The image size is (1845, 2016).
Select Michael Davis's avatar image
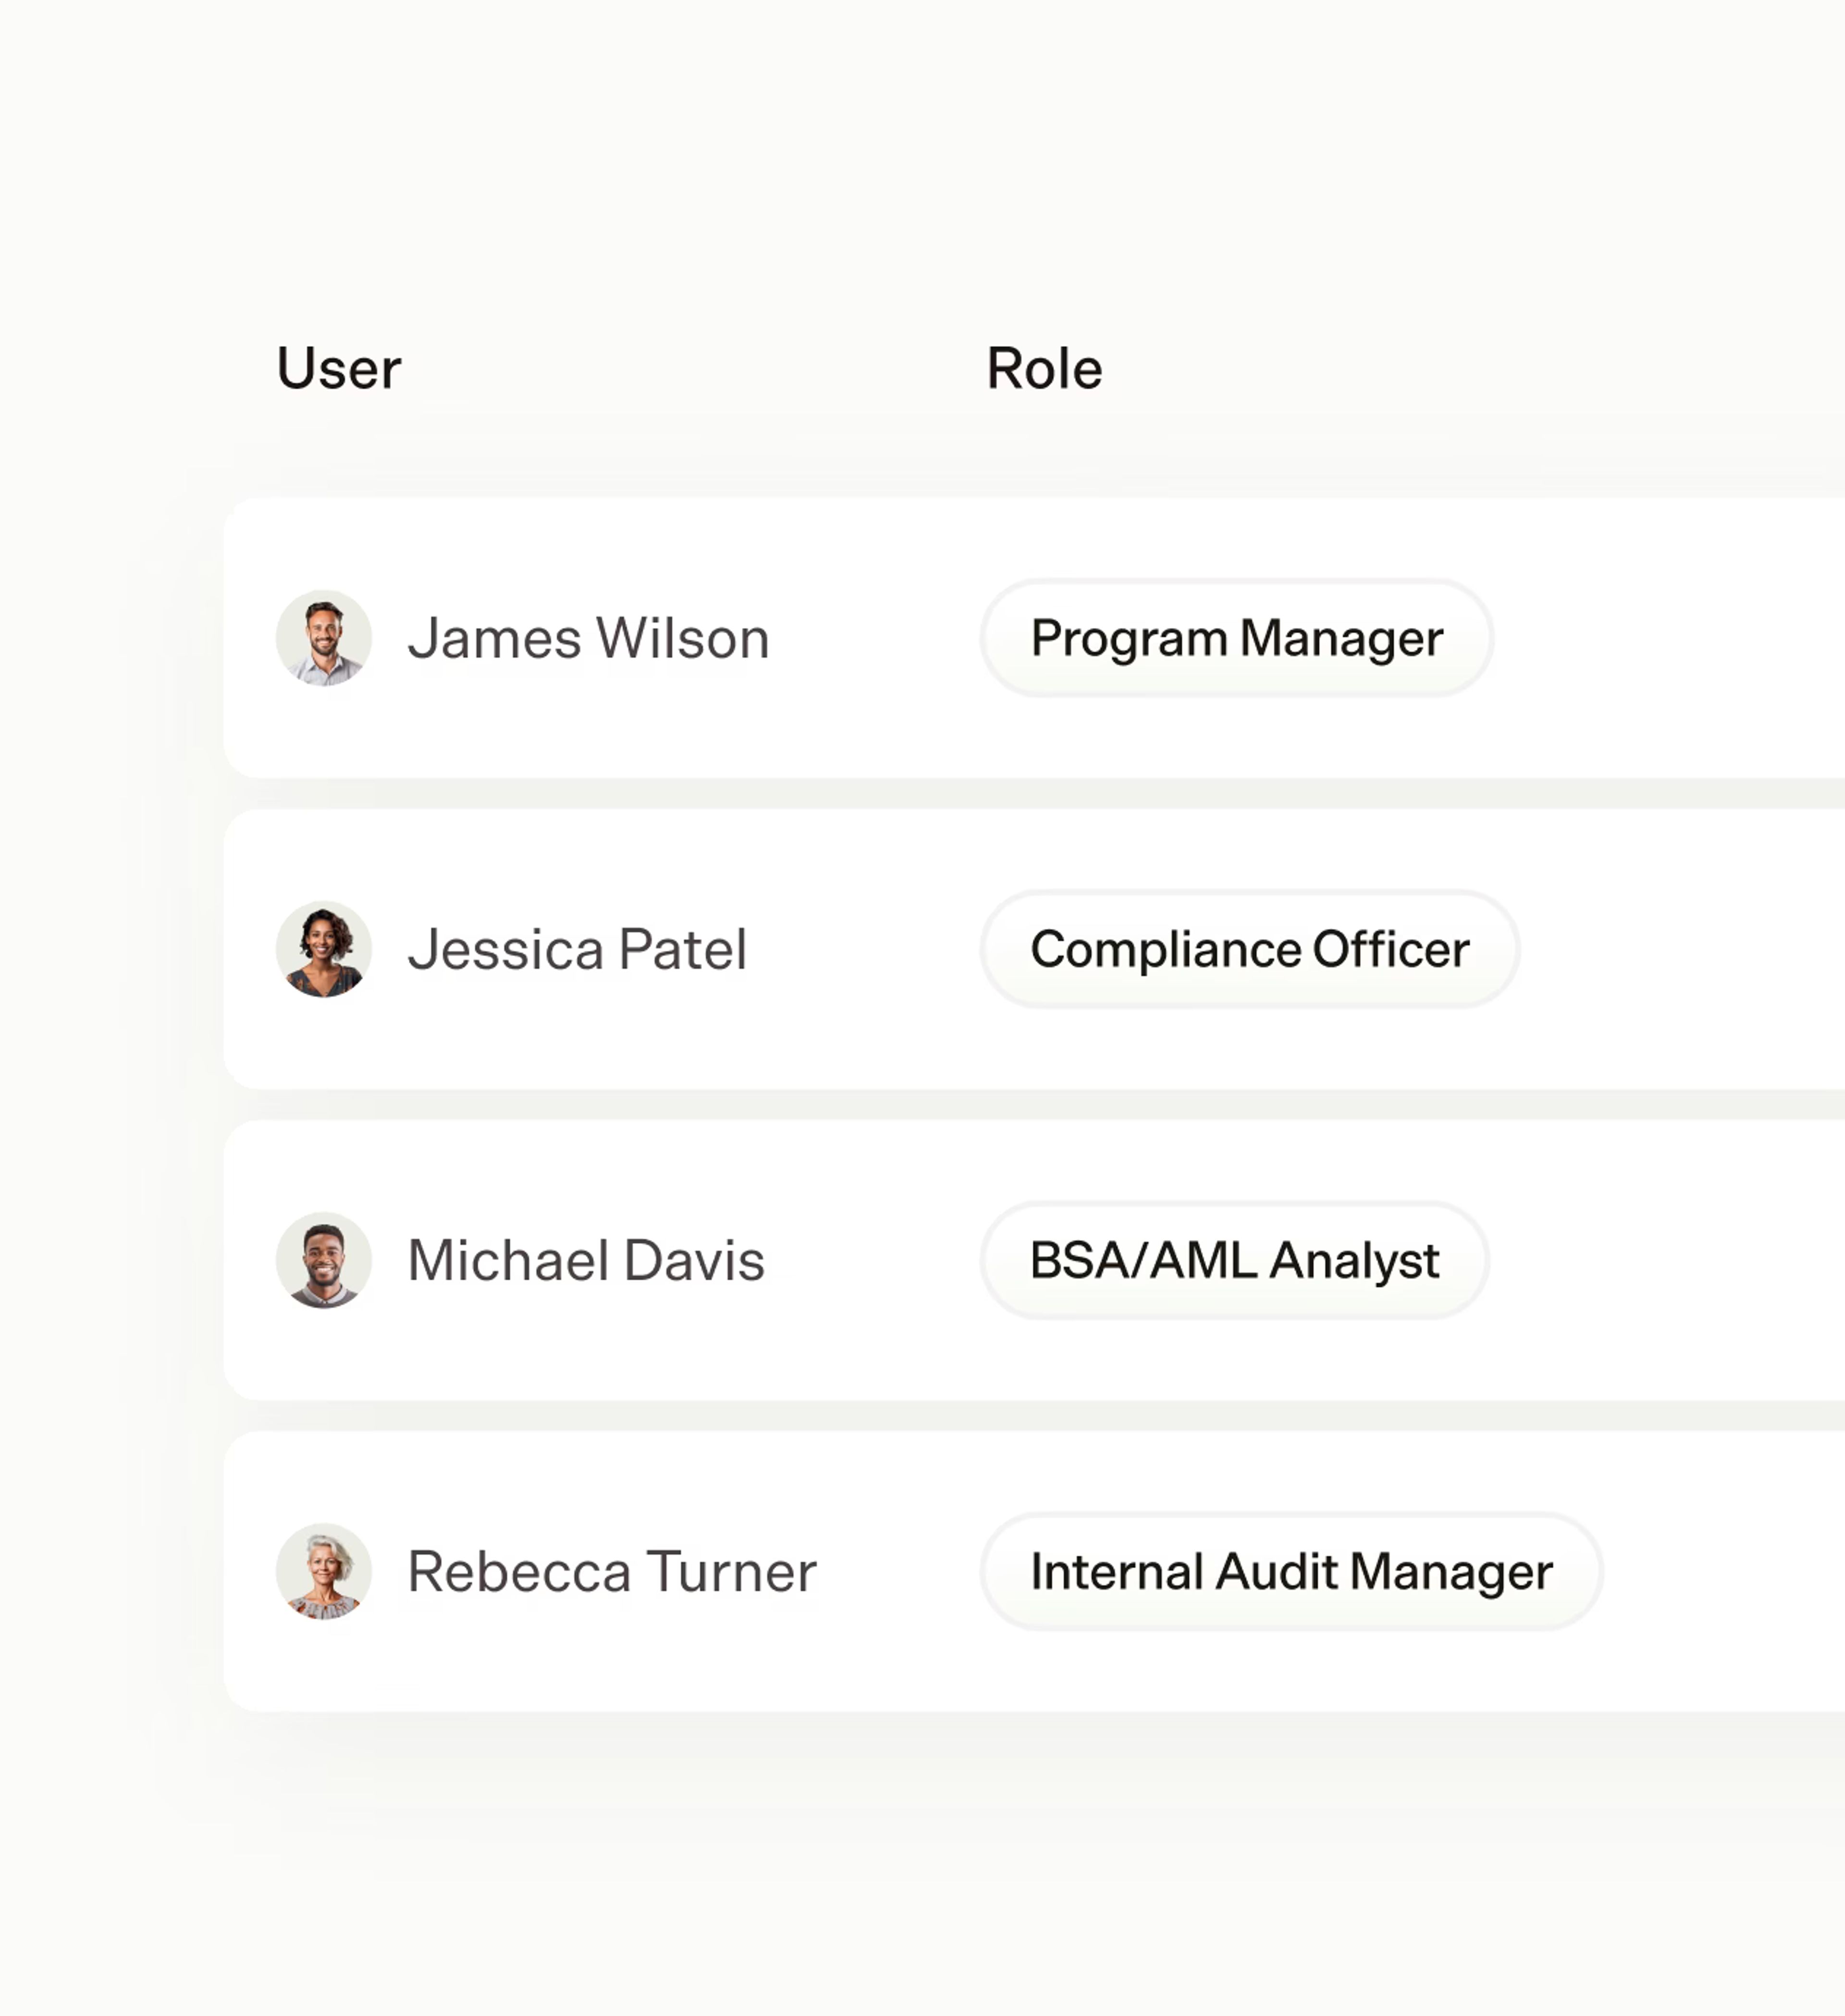tap(323, 1260)
